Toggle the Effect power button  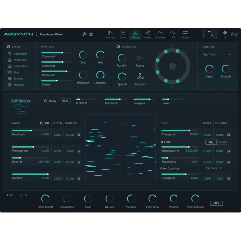8,47
